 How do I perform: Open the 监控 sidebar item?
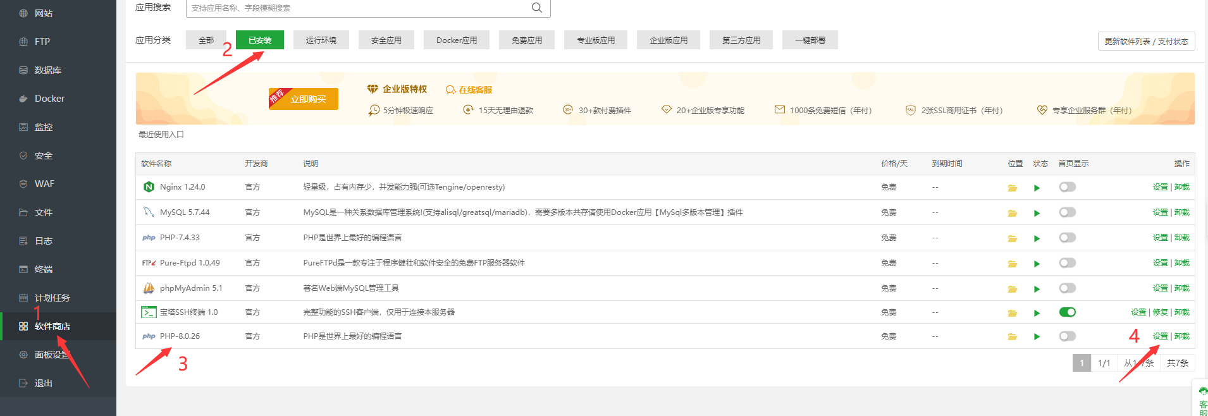point(58,127)
